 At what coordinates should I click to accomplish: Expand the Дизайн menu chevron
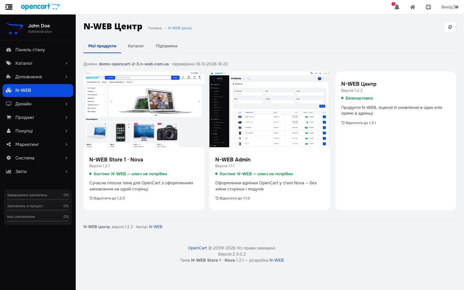[66, 104]
